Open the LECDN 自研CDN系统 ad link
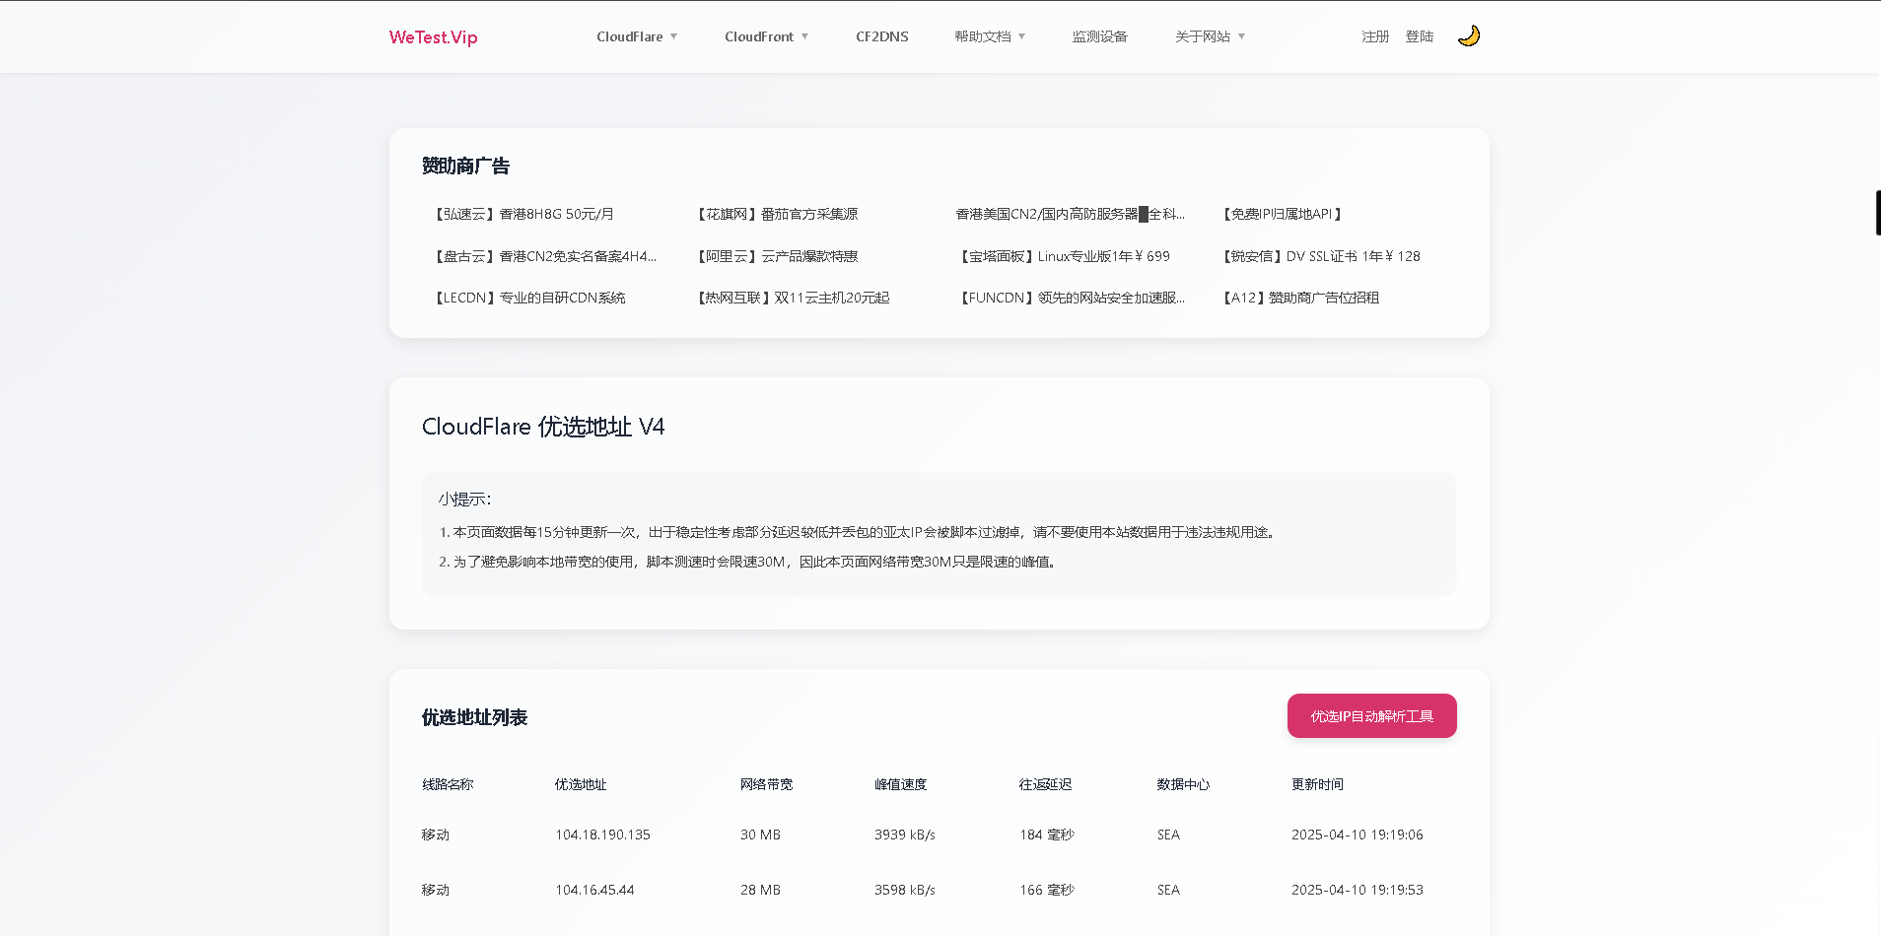The width and height of the screenshot is (1881, 936). coord(528,298)
